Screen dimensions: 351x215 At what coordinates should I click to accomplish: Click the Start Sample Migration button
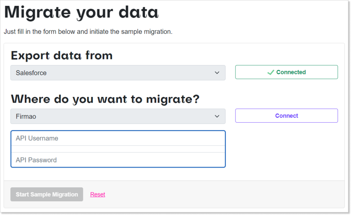tap(47, 194)
